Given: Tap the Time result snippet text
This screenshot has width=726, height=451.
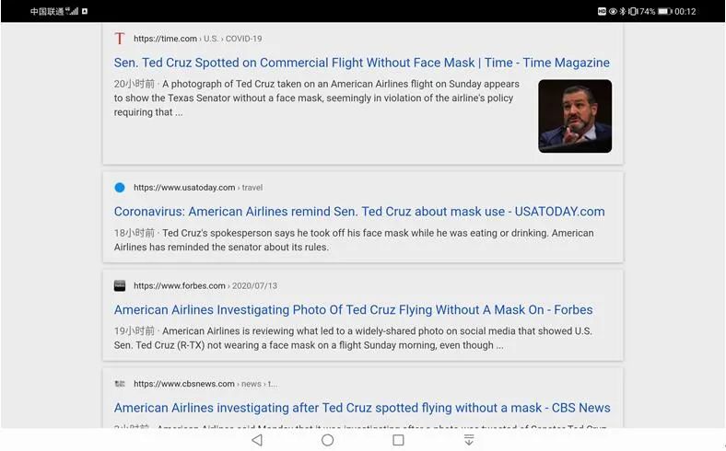Looking at the screenshot, I should 316,98.
